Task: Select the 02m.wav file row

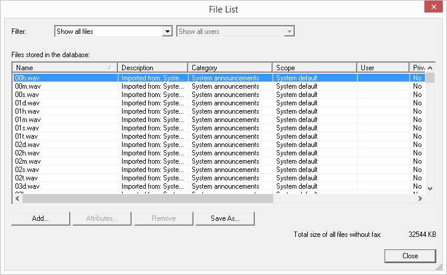Action: [28, 161]
